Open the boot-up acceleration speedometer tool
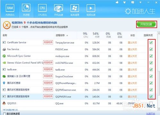 (x=59, y=10)
